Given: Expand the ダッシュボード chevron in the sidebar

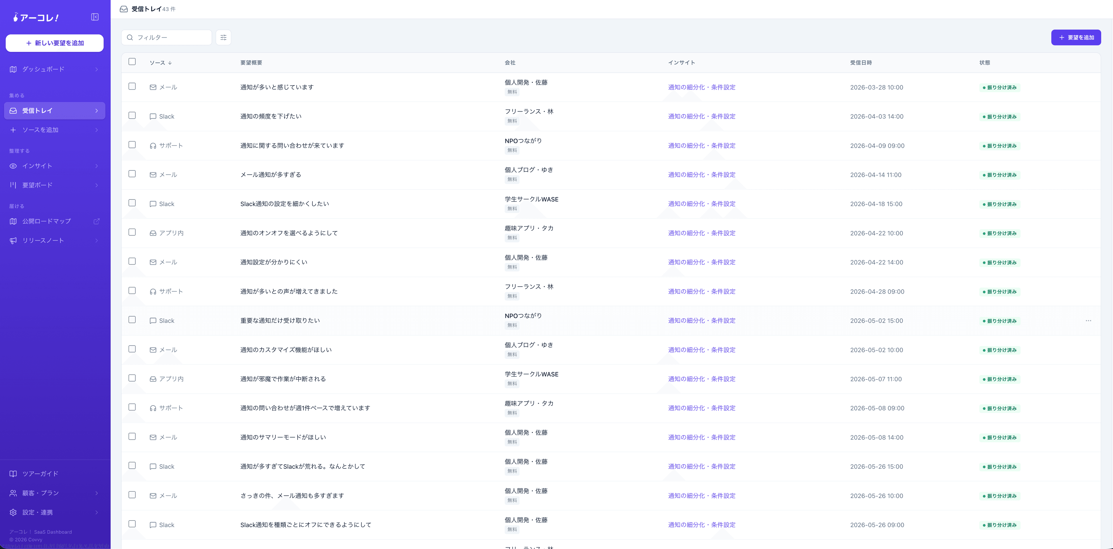Looking at the screenshot, I should tap(96, 70).
